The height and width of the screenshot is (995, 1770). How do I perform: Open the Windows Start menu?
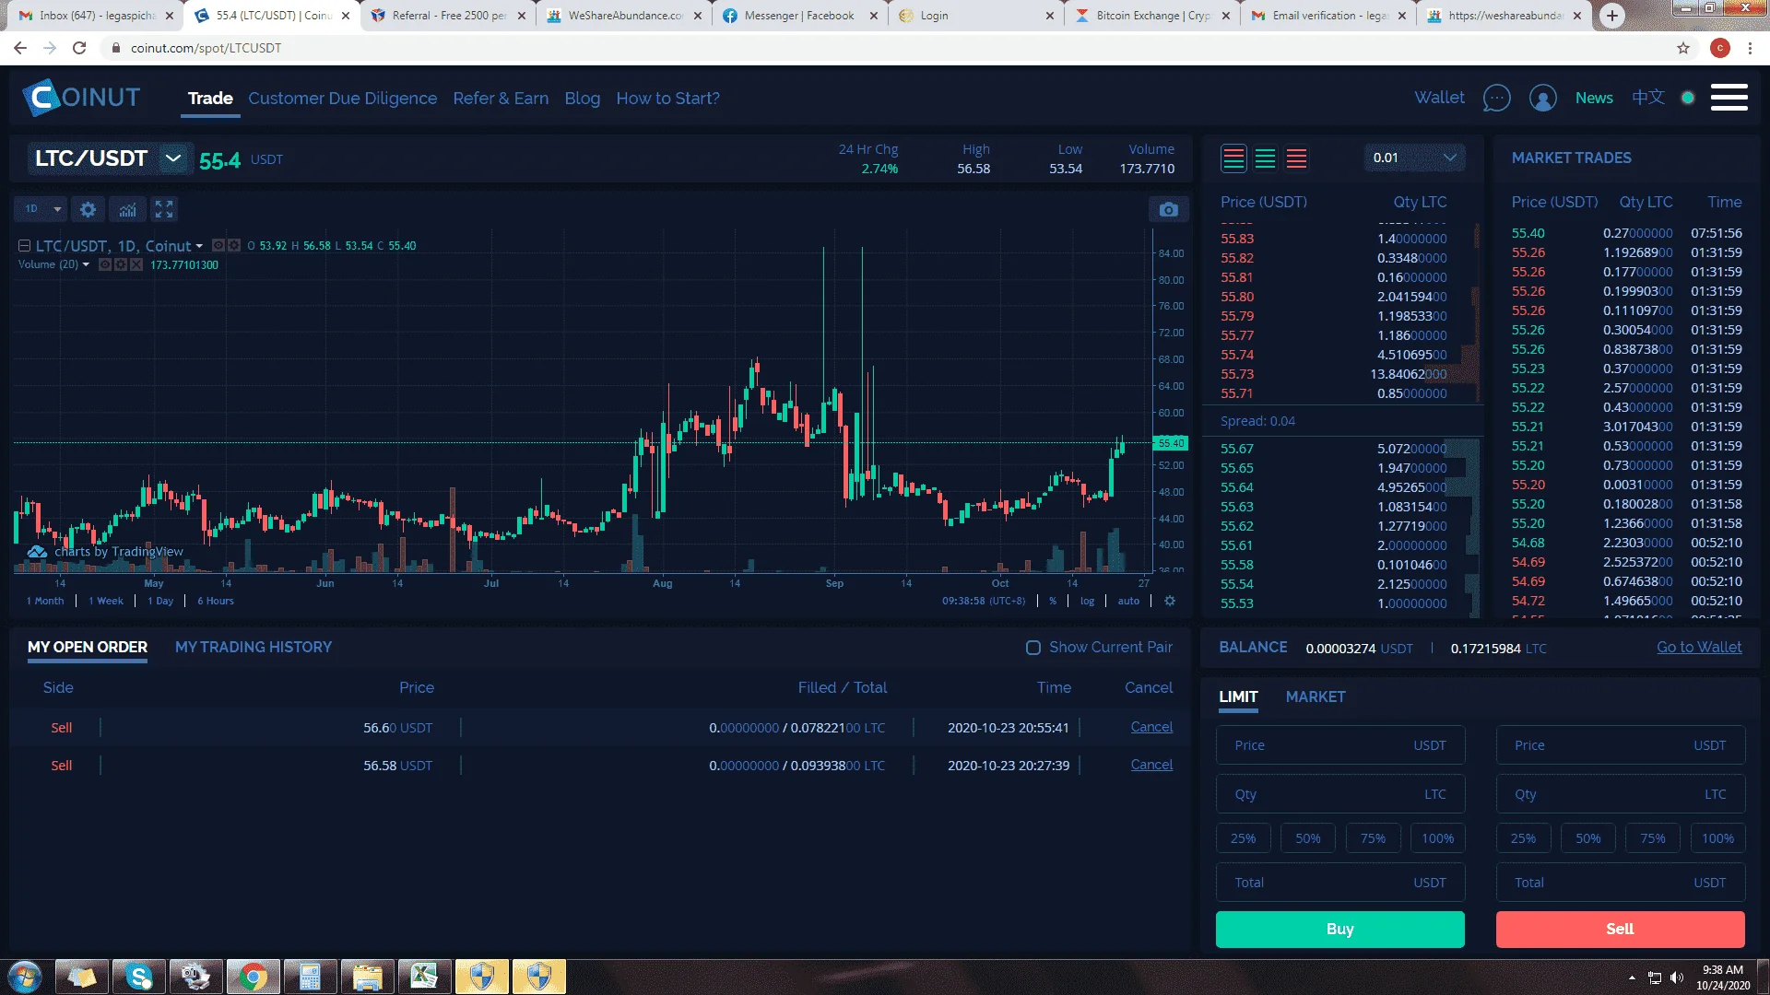pyautogui.click(x=25, y=977)
